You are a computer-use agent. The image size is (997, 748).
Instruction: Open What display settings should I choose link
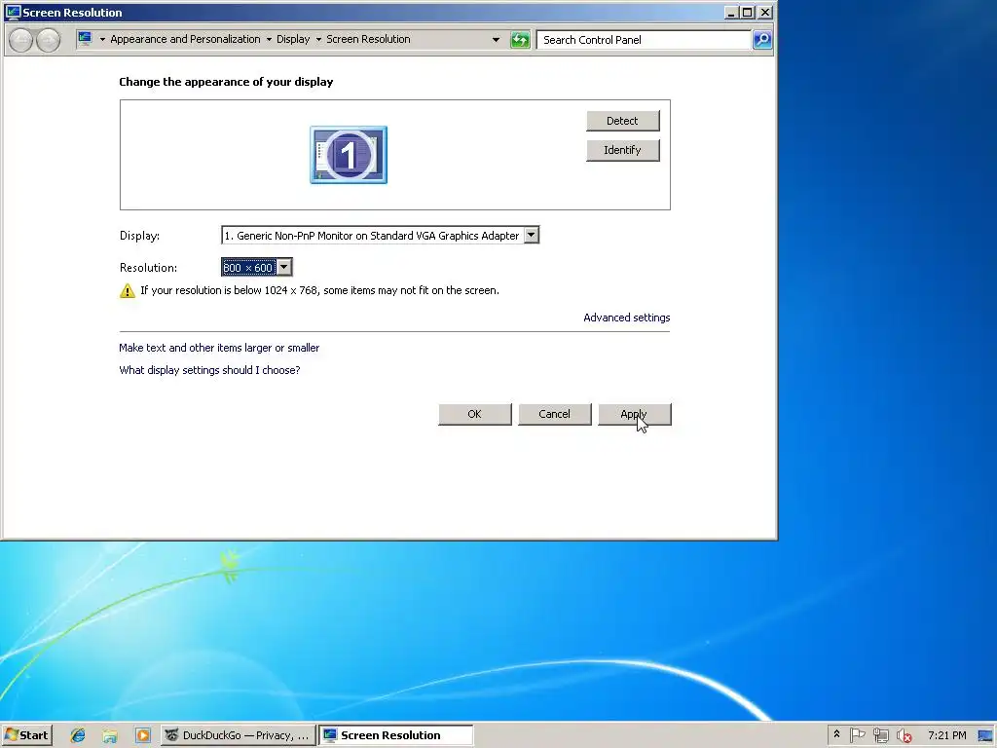coord(210,370)
